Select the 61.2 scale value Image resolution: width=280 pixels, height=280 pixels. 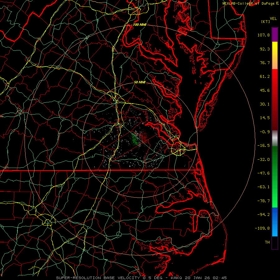[265, 77]
